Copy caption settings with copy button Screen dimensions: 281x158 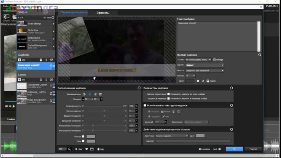click(101, 149)
